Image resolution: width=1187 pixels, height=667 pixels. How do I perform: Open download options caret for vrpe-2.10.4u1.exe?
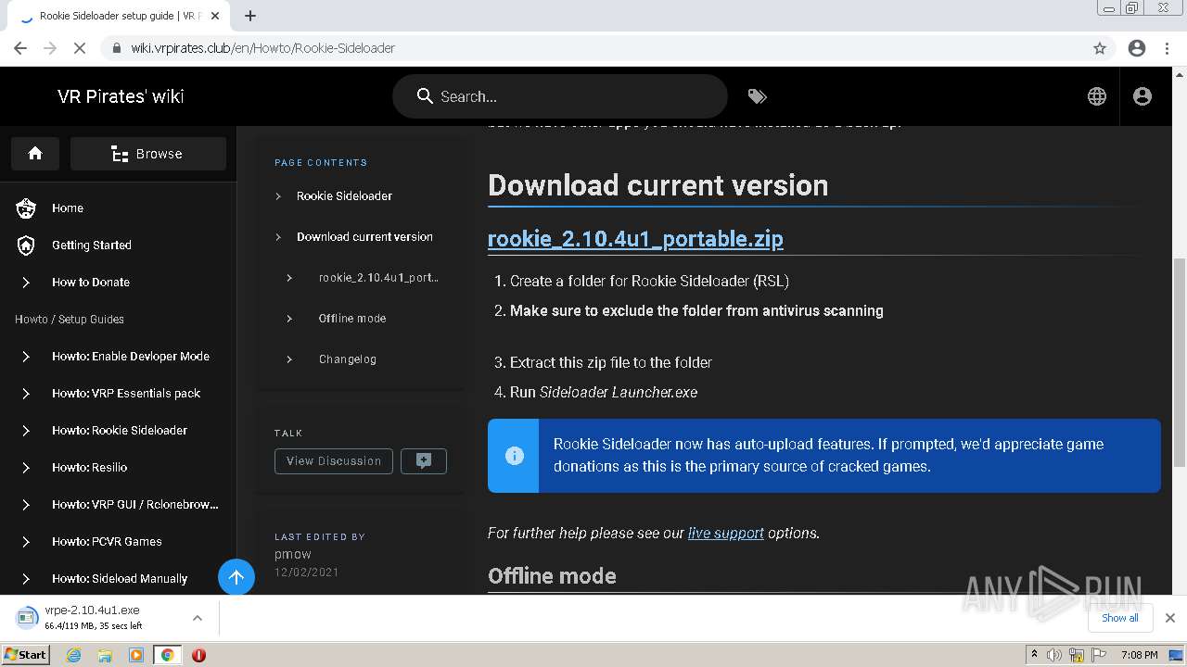tap(198, 618)
